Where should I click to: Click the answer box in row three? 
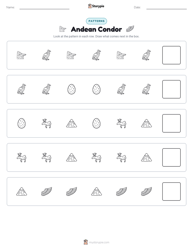pos(171,123)
